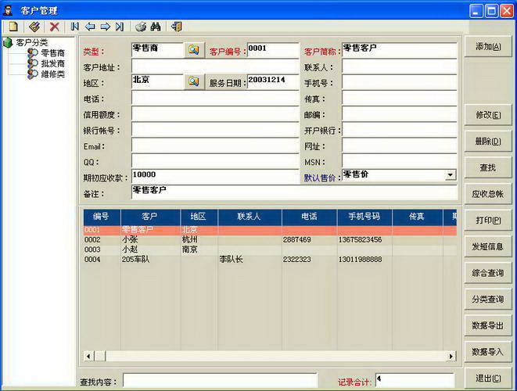Click the binoculars search toolbar icon
517x391 pixels.
155,26
